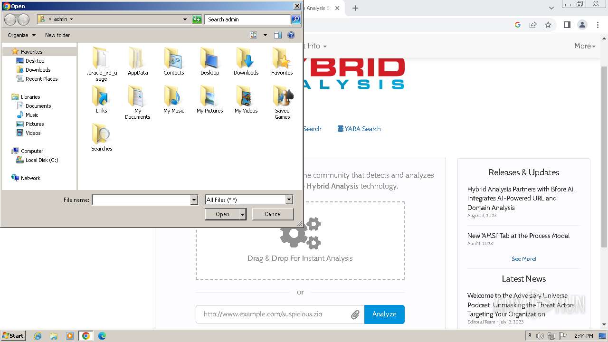Screen dimensions: 608x342
Task: Click the Cancel button
Action: point(273,214)
